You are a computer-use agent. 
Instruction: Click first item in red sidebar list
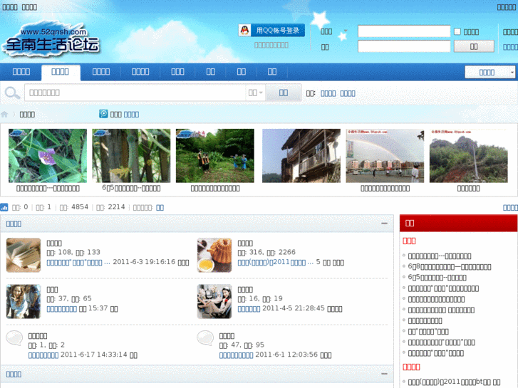click(440, 256)
